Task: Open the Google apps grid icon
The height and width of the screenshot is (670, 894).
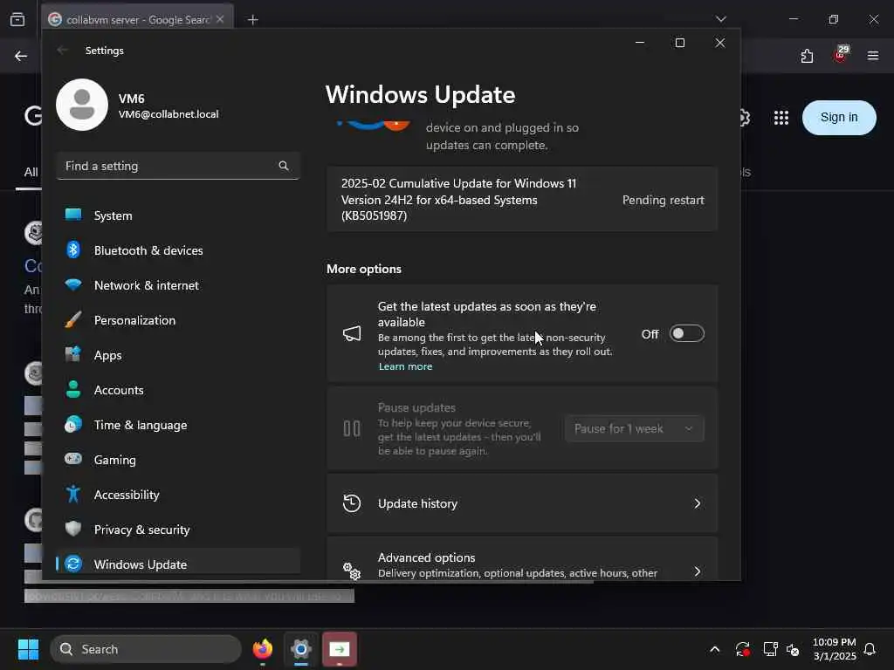Action: [781, 118]
